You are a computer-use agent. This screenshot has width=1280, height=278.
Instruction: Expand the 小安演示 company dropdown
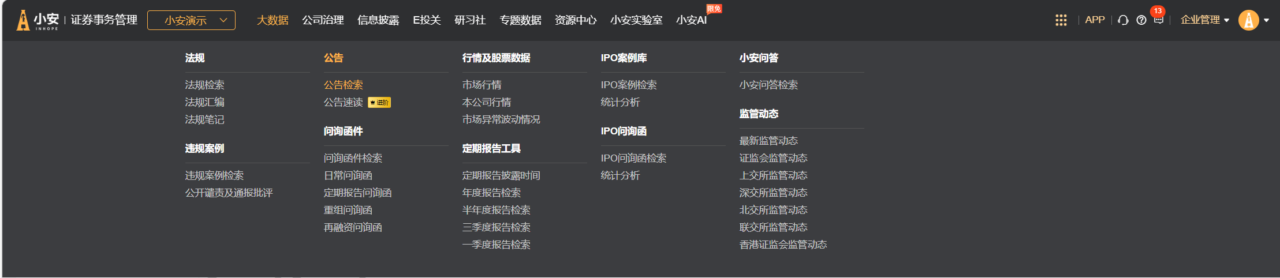click(x=191, y=20)
